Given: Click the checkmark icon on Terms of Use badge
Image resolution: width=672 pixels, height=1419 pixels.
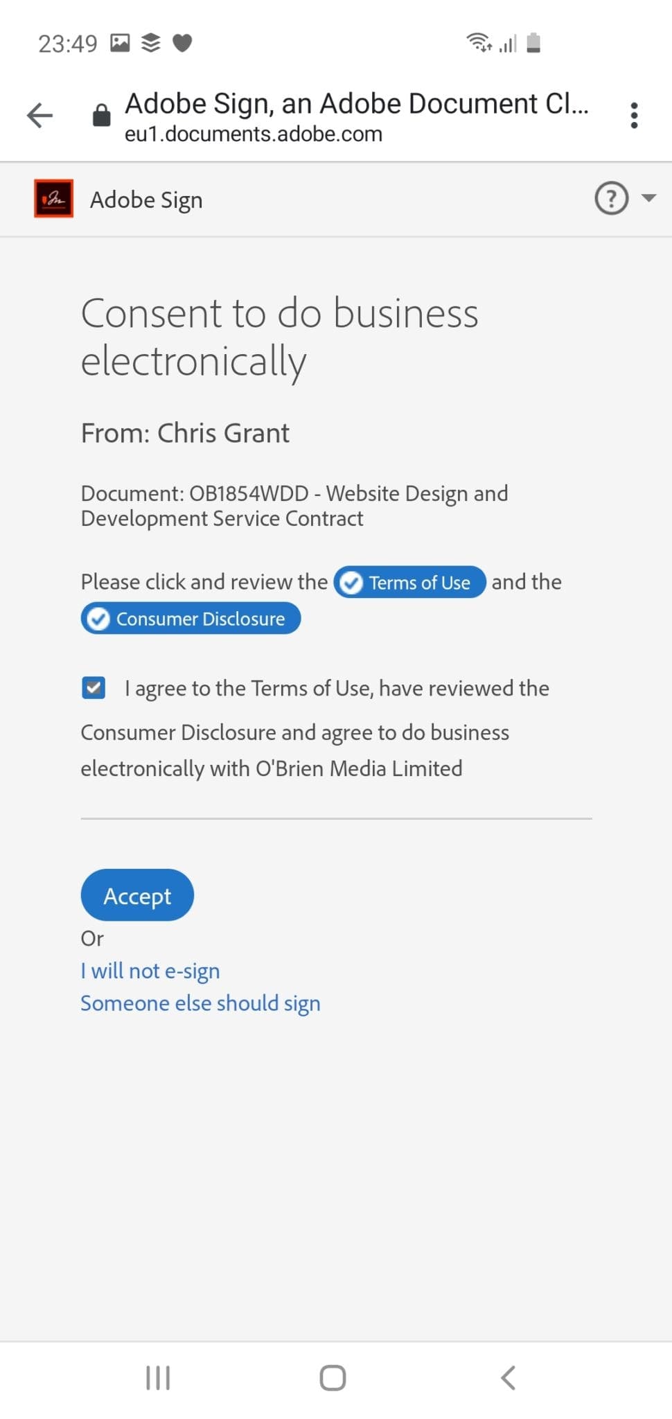Looking at the screenshot, I should (352, 583).
